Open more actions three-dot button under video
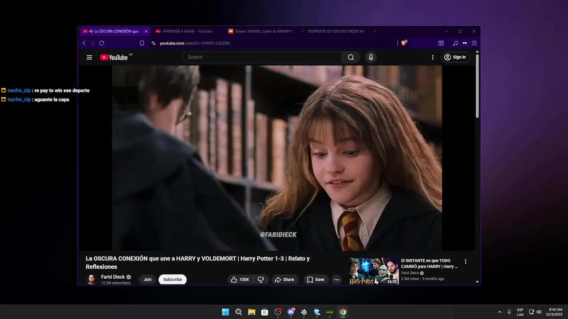Screen dimensions: 568x319 pos(336,280)
